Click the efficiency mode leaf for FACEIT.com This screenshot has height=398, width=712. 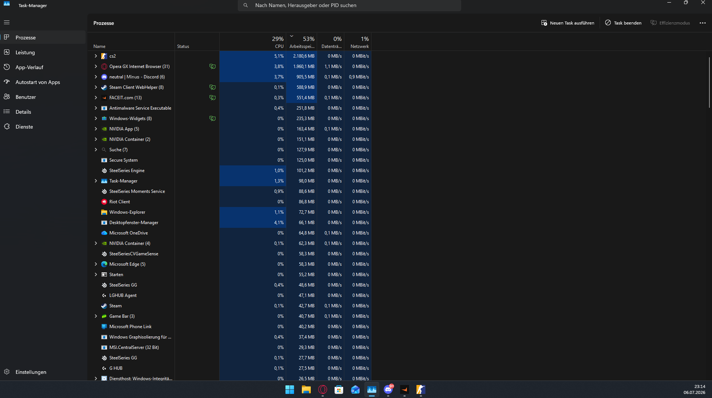213,98
